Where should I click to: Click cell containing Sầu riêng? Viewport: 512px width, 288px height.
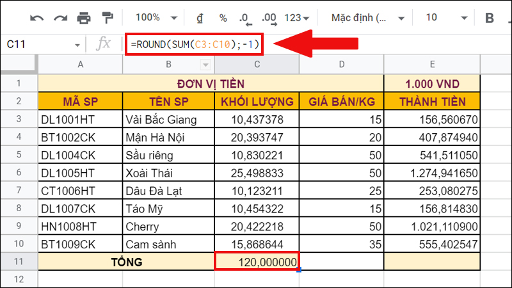pos(168,154)
